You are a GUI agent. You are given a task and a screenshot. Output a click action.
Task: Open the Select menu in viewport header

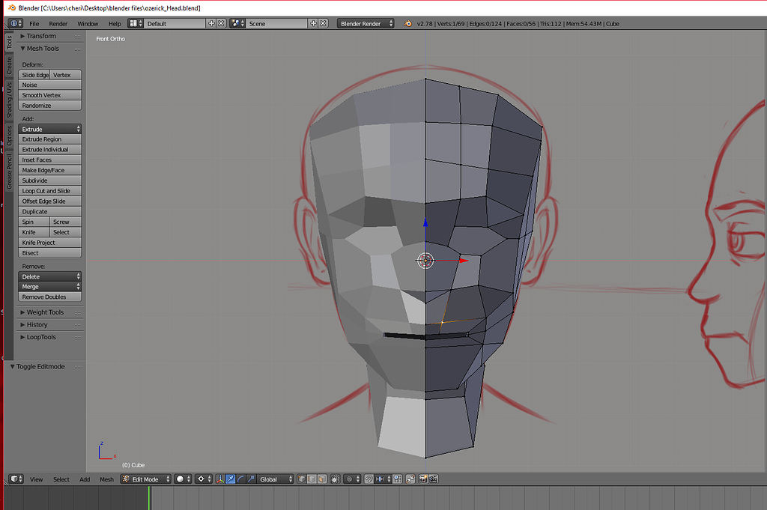[x=61, y=479]
